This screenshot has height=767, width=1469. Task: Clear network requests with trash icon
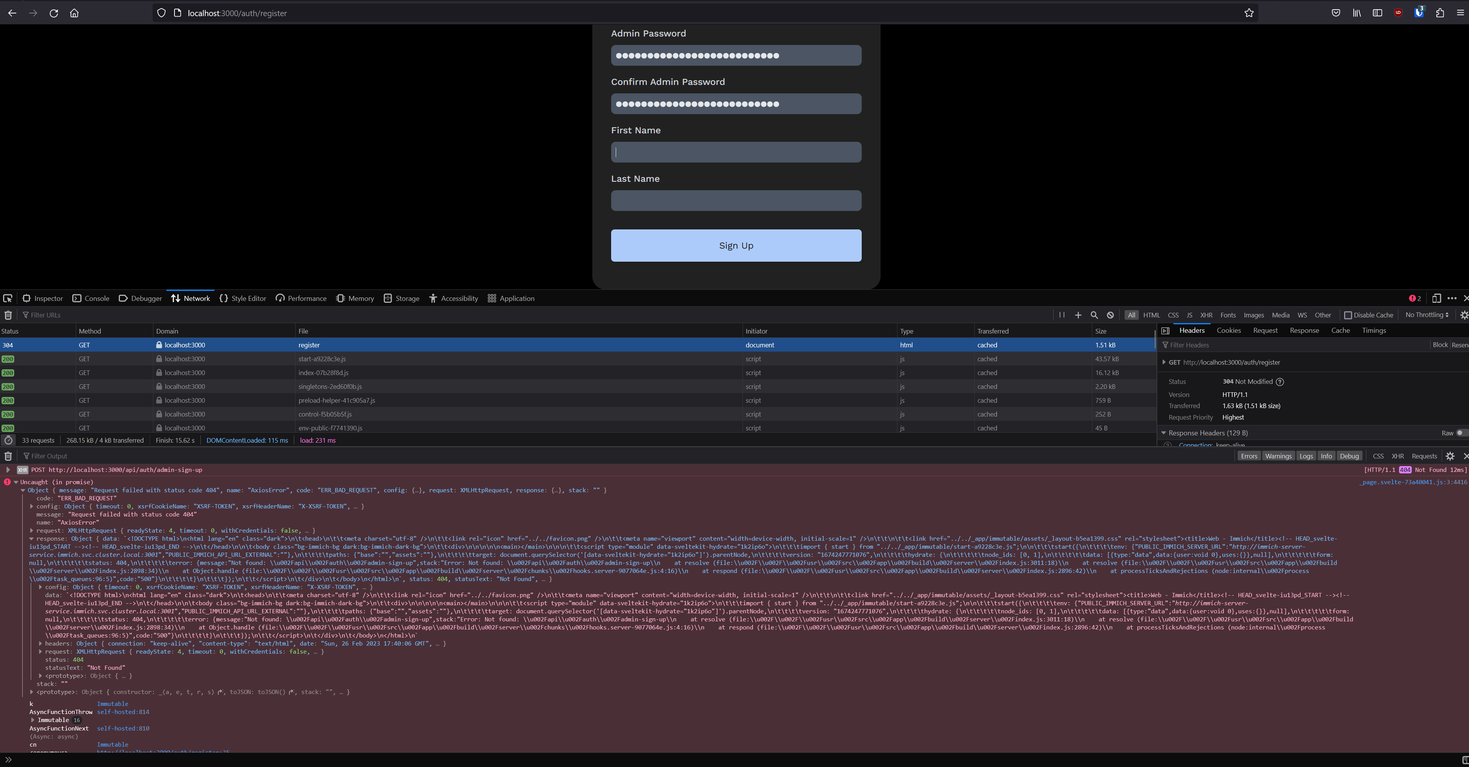tap(8, 315)
